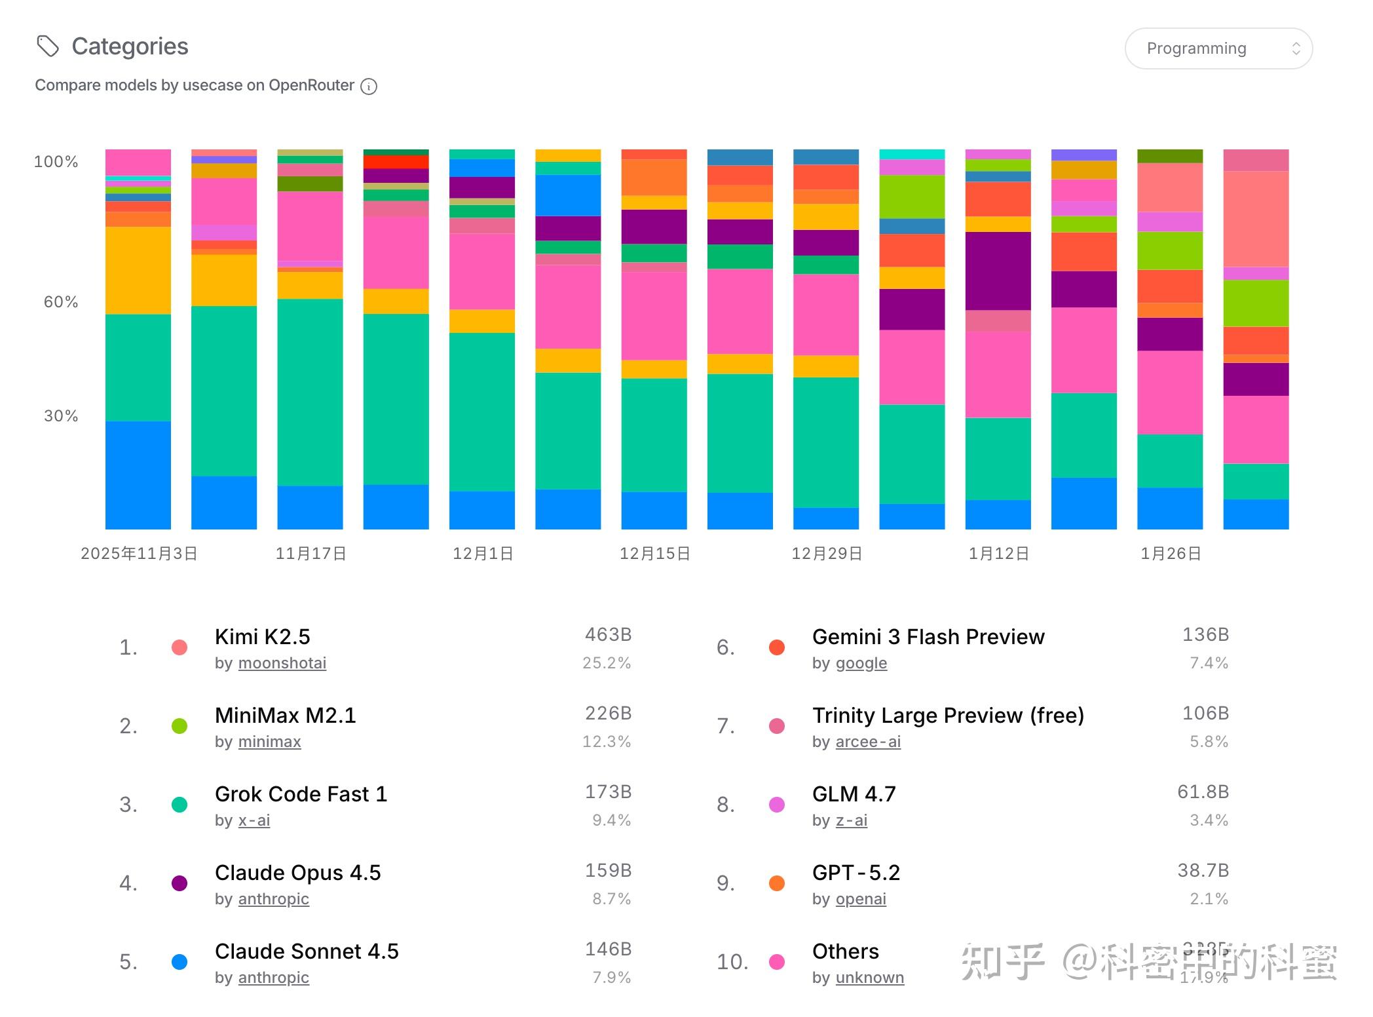Toggle the GPT-5.2 series dot

coord(776,883)
